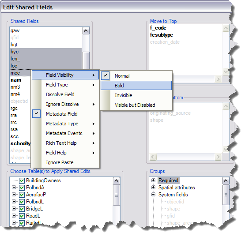Collapse the System fields group
This screenshot has width=241, height=233.
153,195
